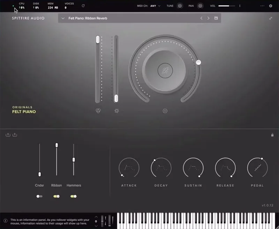Click the vertical dots next to the VOL slider
This screenshot has height=229, width=279.
point(240,6)
